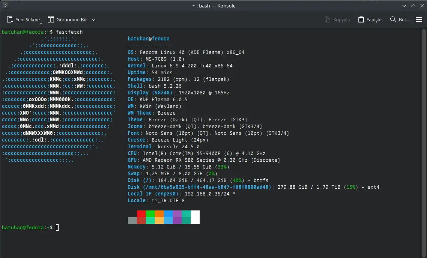Screen dimensions: 427x258
Task: Click the 'WM Theme: Breeze' line
Action: (151, 113)
